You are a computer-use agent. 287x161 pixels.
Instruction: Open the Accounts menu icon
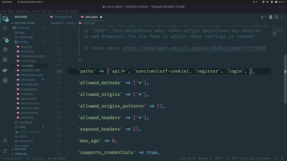click(x=5, y=140)
